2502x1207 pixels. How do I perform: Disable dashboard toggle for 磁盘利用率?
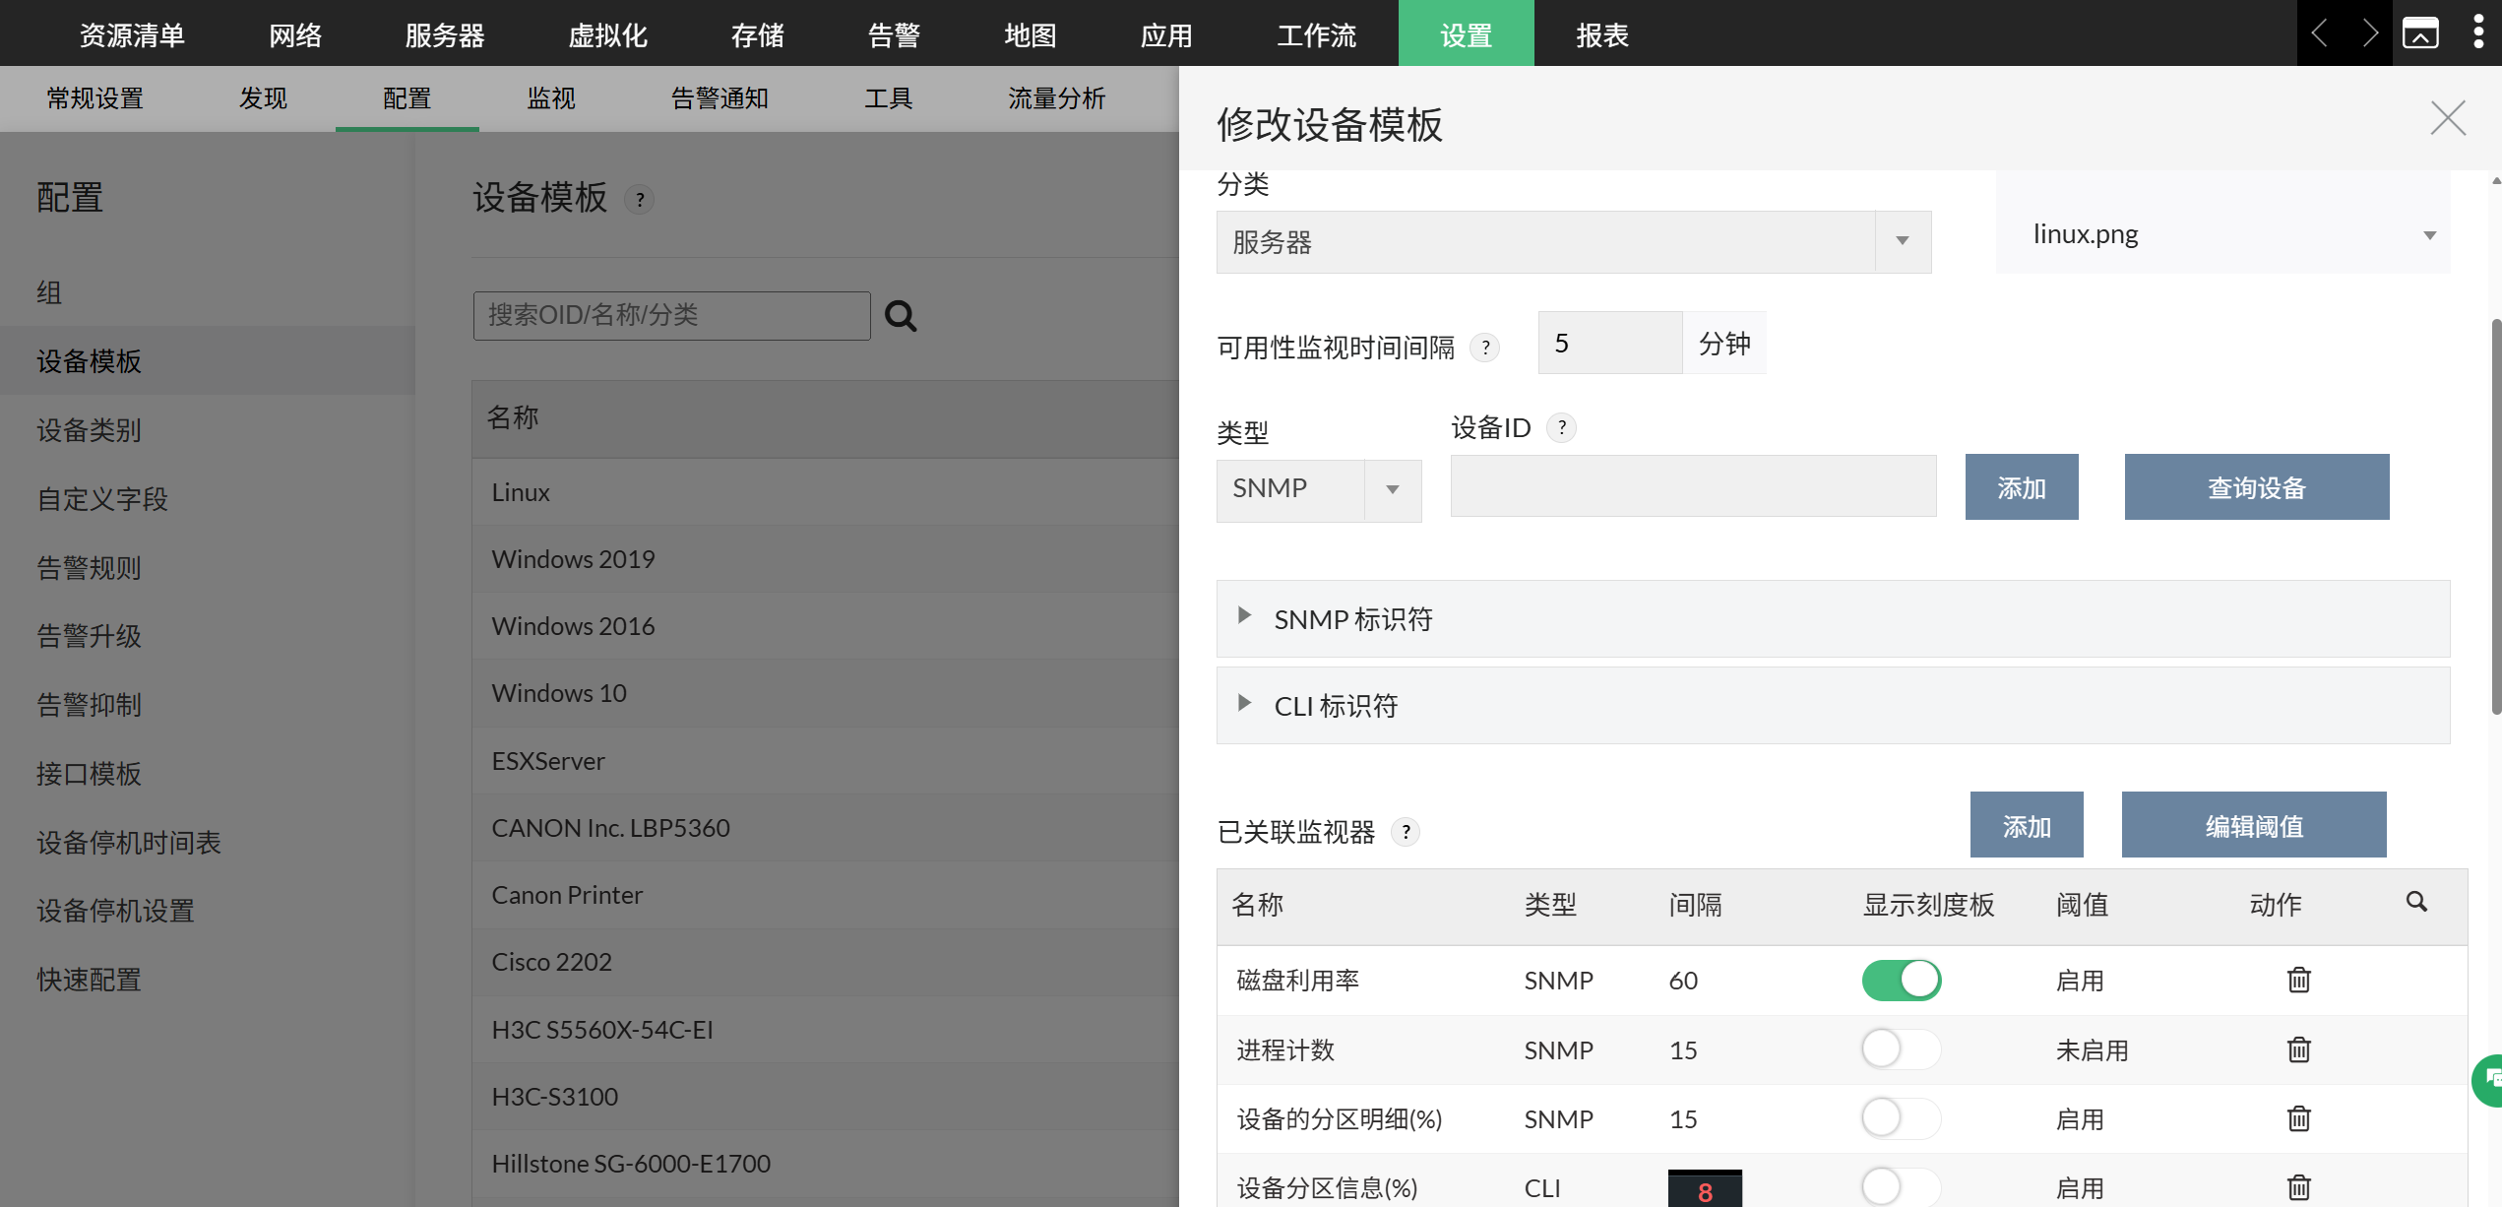tap(1901, 981)
